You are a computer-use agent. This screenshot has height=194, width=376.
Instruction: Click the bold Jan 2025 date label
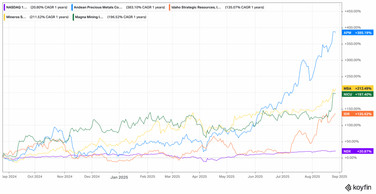coord(119,177)
